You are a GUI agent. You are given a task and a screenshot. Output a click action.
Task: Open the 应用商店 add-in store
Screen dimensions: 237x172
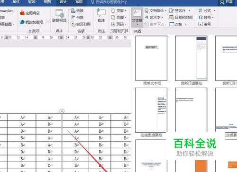point(30,13)
